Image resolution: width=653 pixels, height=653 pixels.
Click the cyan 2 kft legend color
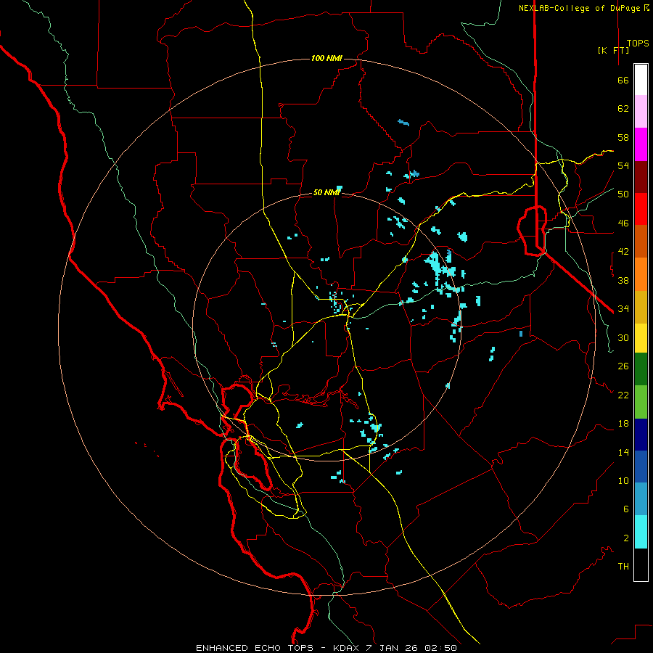[641, 532]
